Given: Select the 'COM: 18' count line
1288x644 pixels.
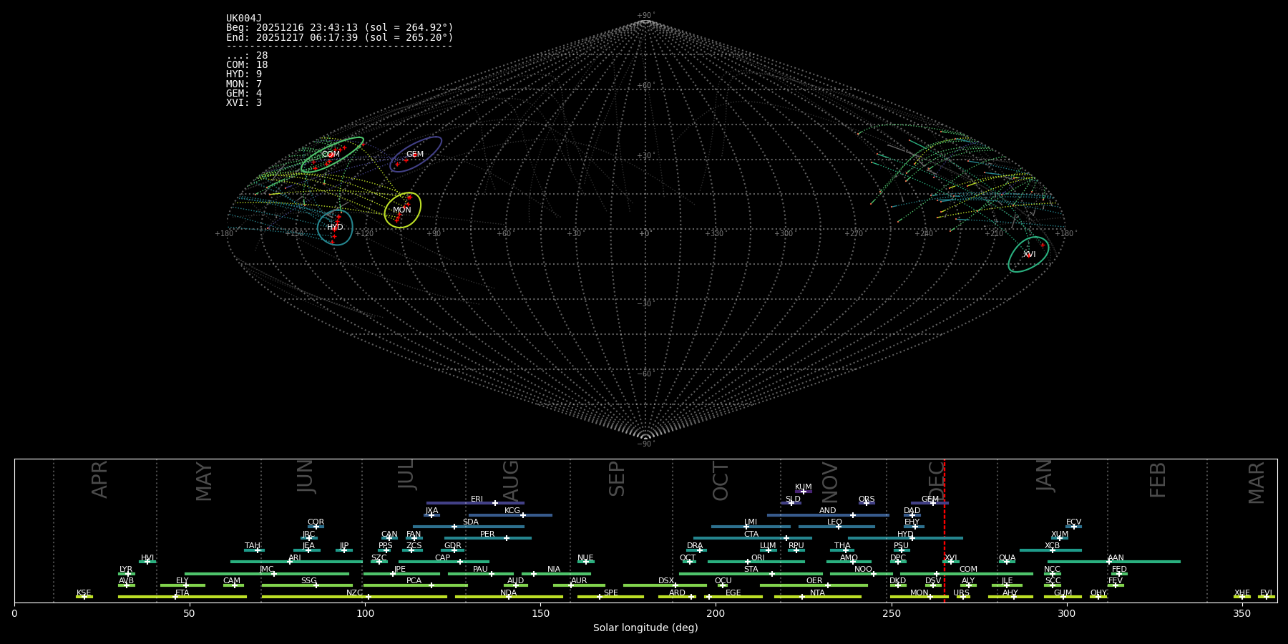Looking at the screenshot, I should click(x=247, y=65).
